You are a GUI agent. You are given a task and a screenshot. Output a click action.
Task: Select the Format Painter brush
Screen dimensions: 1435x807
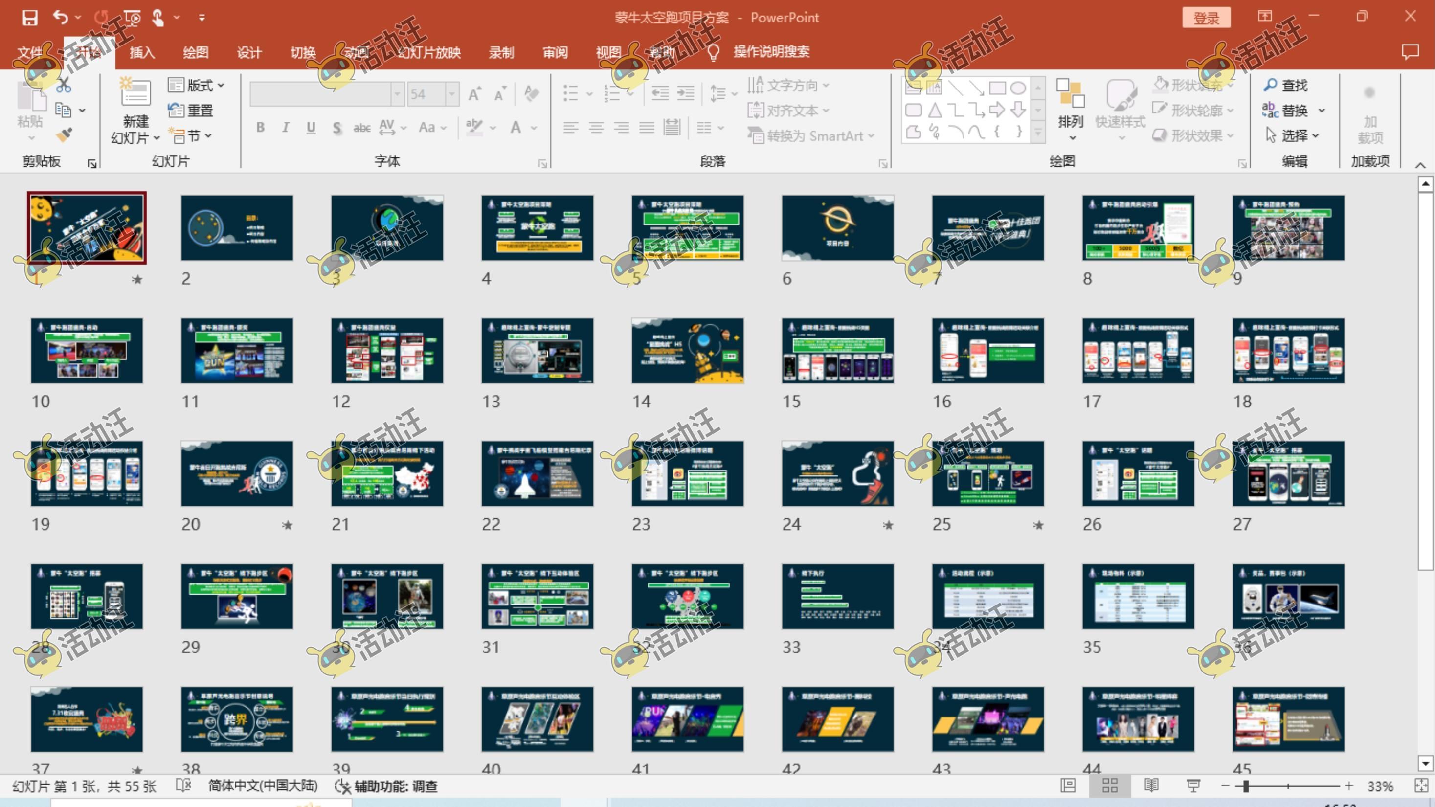point(64,135)
